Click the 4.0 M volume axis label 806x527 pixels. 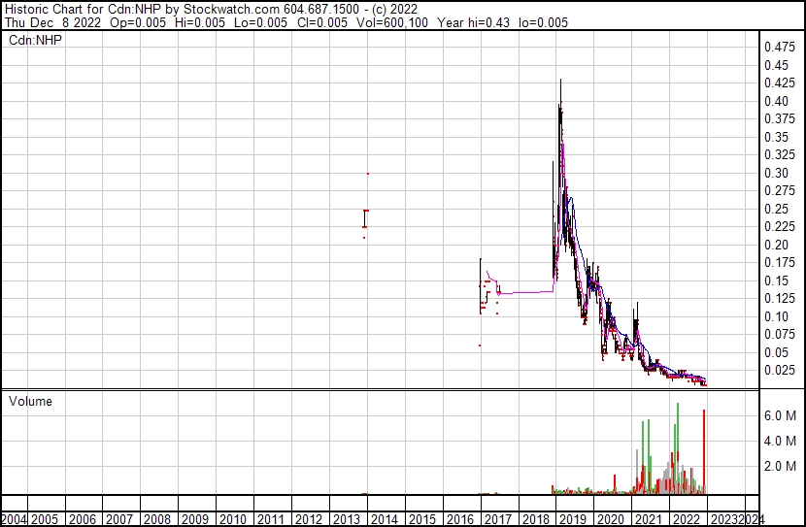[x=780, y=441]
